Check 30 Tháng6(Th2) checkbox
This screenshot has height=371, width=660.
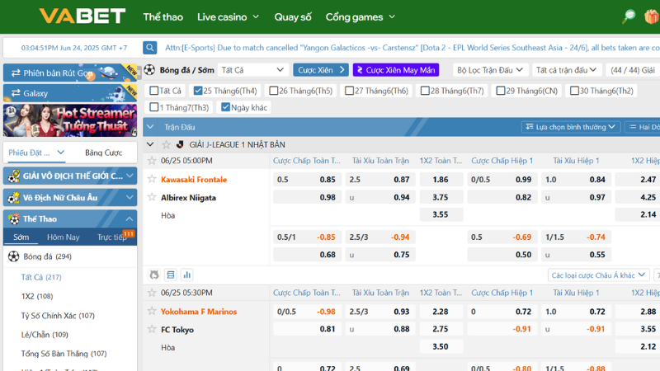coord(574,91)
